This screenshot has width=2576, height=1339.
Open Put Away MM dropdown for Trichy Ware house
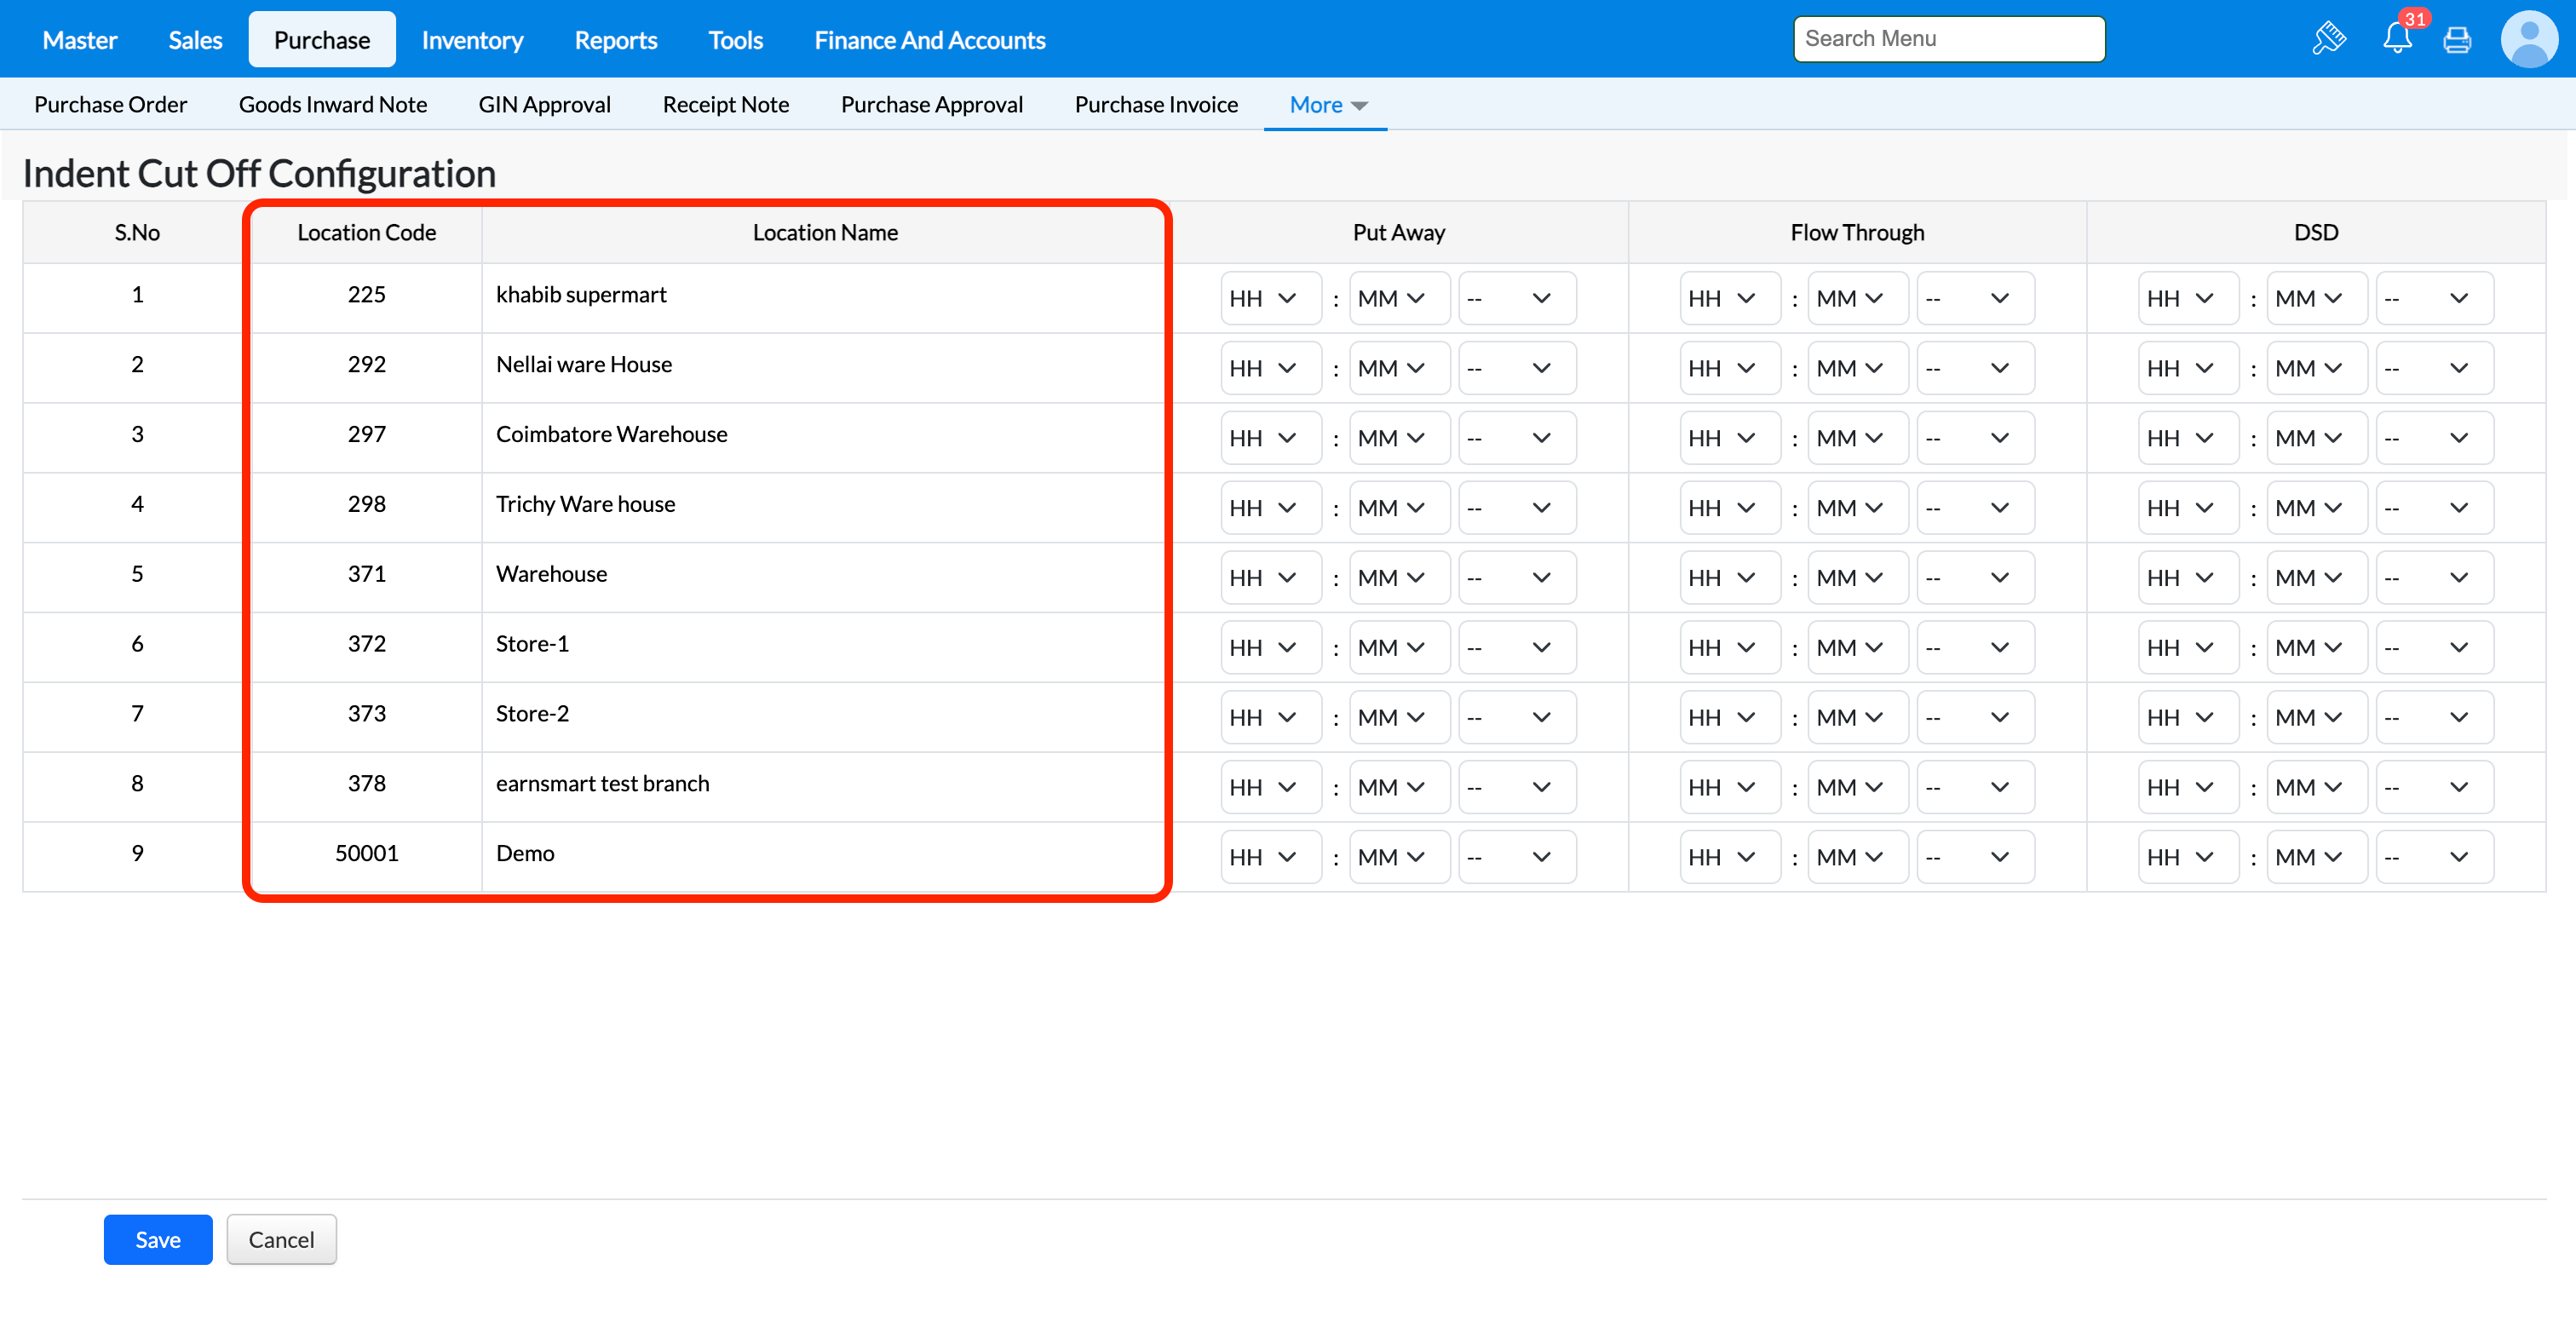pos(1398,508)
